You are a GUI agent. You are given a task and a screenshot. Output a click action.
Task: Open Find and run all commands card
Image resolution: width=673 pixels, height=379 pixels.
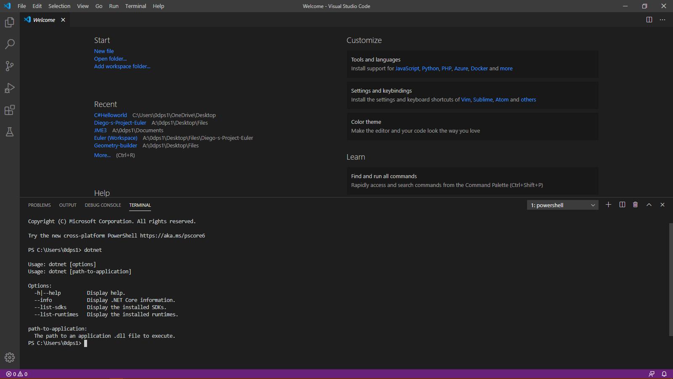(x=472, y=181)
